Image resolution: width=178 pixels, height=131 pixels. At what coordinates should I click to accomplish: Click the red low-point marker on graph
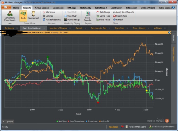98,102
